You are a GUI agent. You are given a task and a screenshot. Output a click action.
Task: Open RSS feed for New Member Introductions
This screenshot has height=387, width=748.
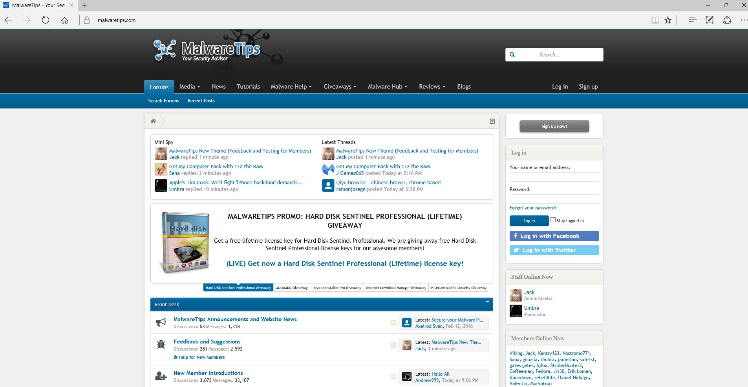click(x=393, y=376)
